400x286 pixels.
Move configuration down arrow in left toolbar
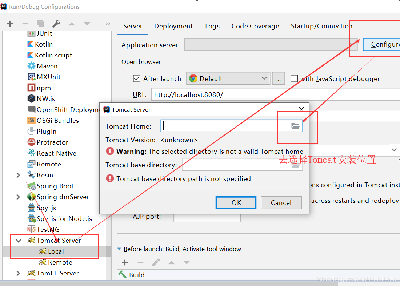(87, 24)
